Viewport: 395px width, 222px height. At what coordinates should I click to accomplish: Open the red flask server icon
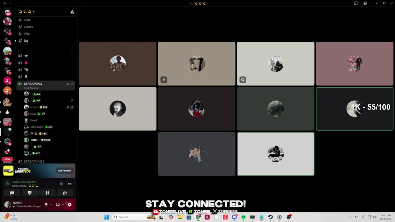pos(7,152)
